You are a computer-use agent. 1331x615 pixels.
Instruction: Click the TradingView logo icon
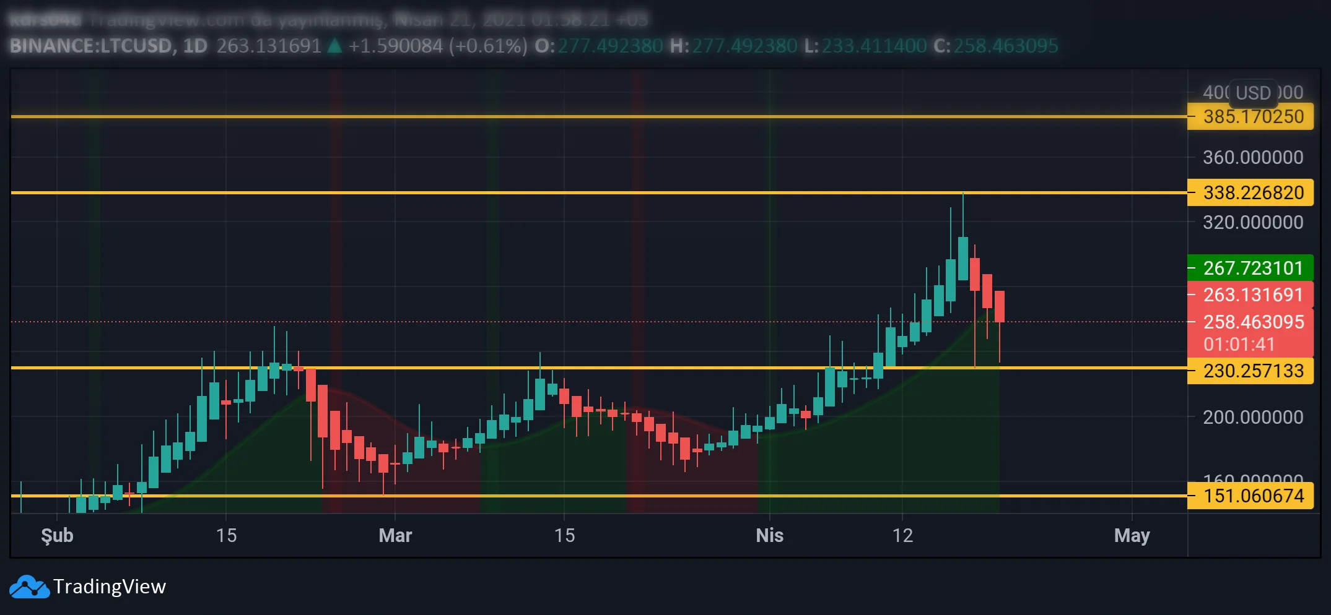[x=29, y=587]
